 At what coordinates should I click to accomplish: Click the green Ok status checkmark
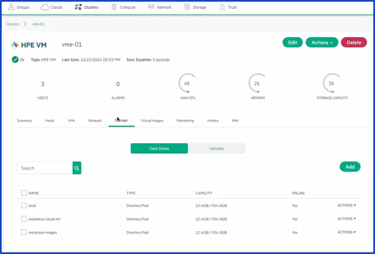pos(15,59)
